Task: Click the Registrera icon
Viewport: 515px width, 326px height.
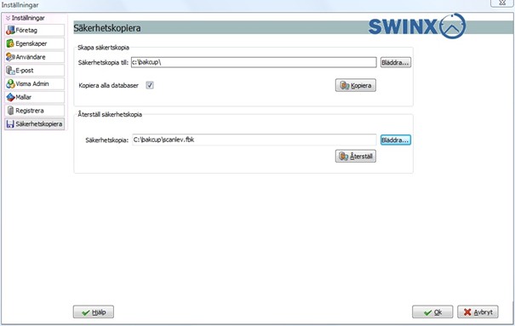Action: click(x=10, y=111)
